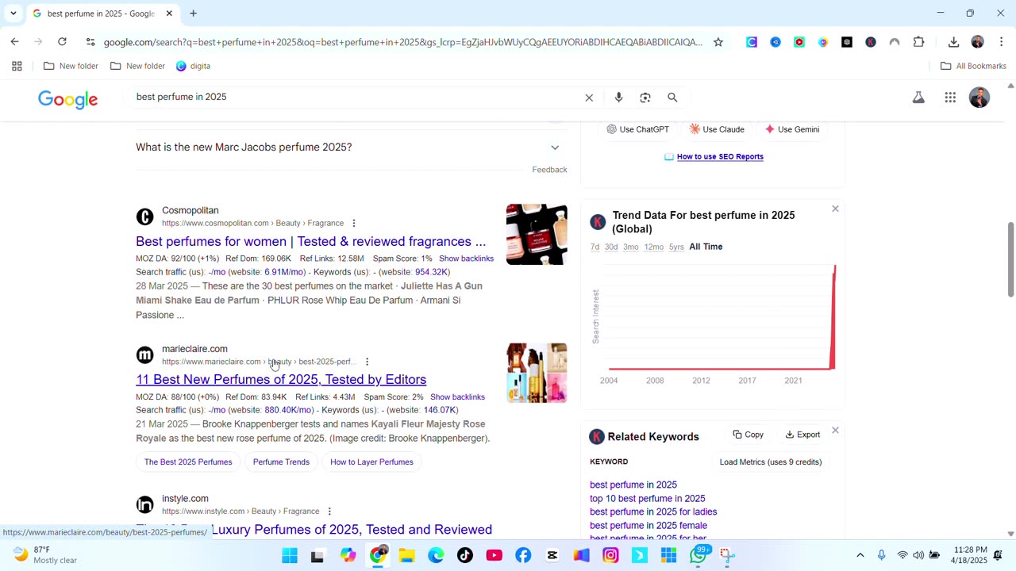Viewport: 1016px width, 571px height.
Task: Select the 12mo trend range
Action: [x=654, y=247]
